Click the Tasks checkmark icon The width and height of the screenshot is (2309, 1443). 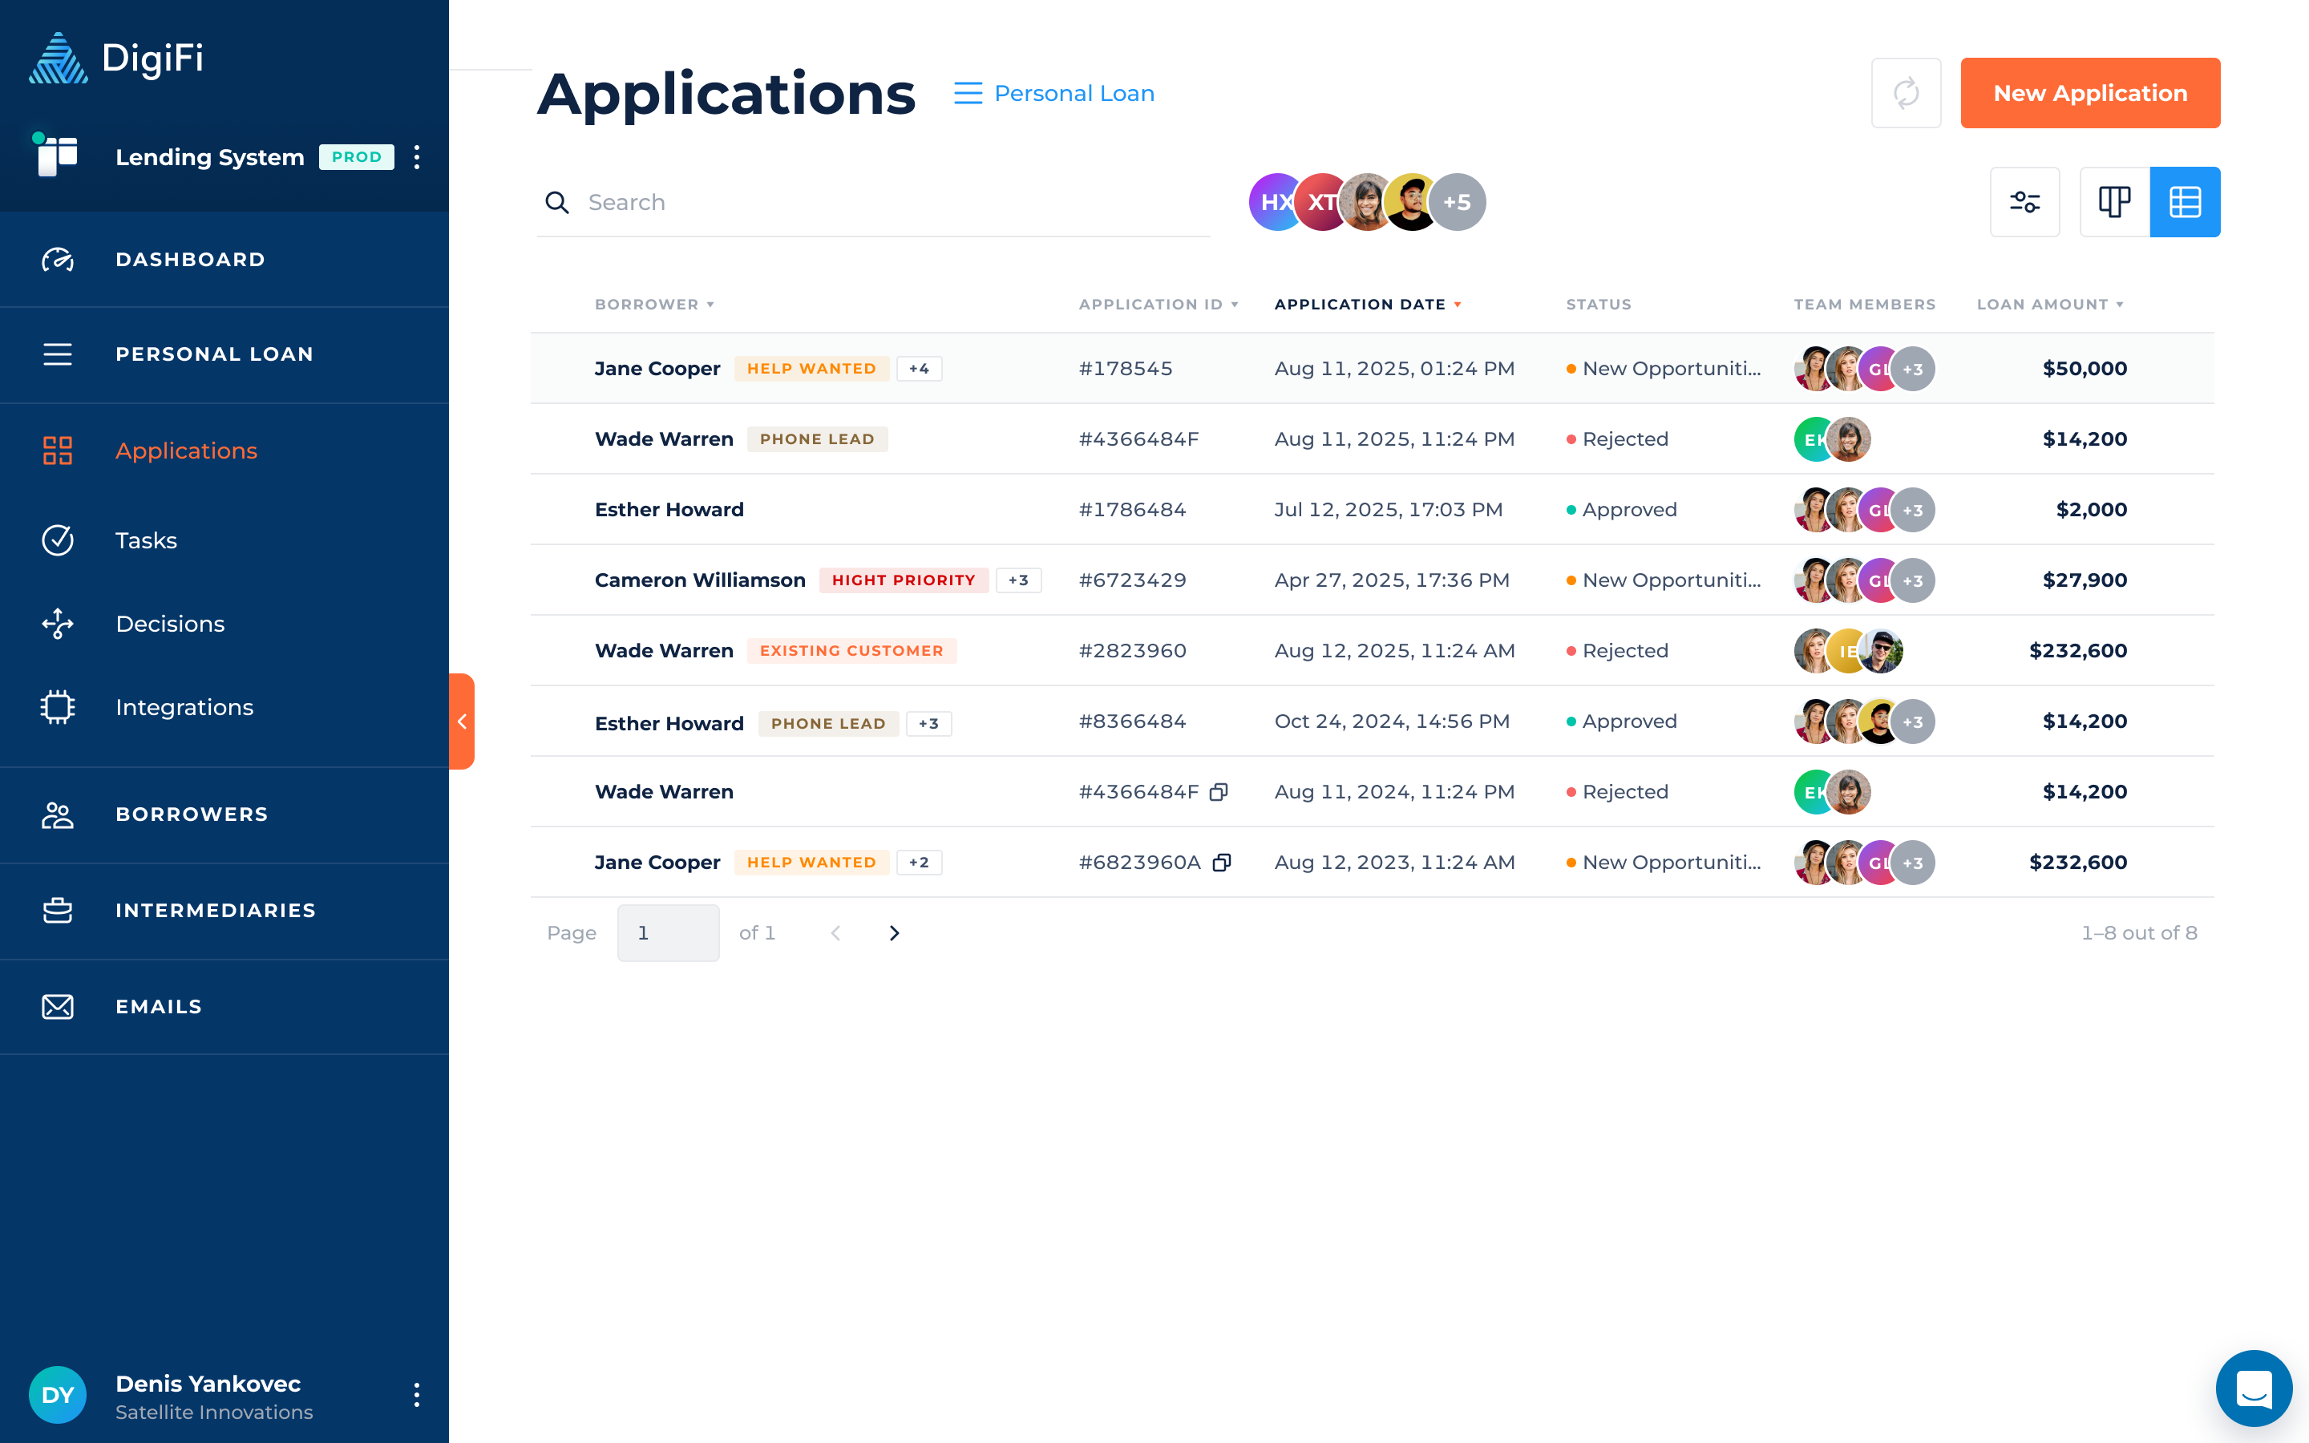coord(57,540)
